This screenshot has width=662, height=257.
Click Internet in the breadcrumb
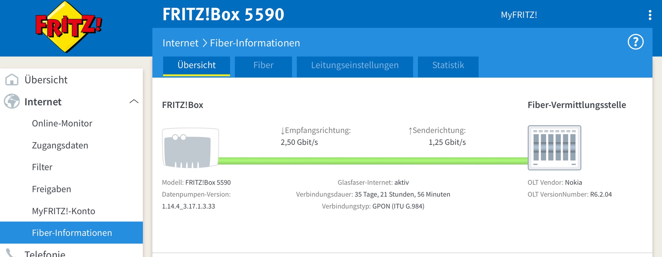click(180, 43)
